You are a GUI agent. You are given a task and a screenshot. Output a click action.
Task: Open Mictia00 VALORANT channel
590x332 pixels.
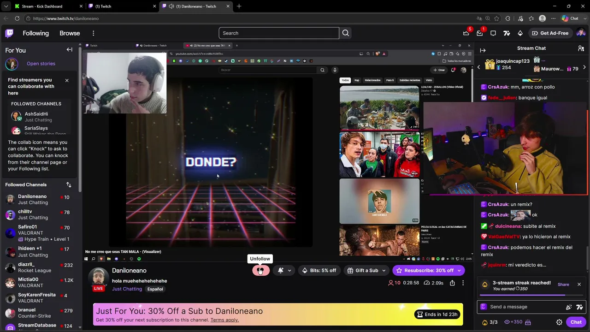[41, 283]
